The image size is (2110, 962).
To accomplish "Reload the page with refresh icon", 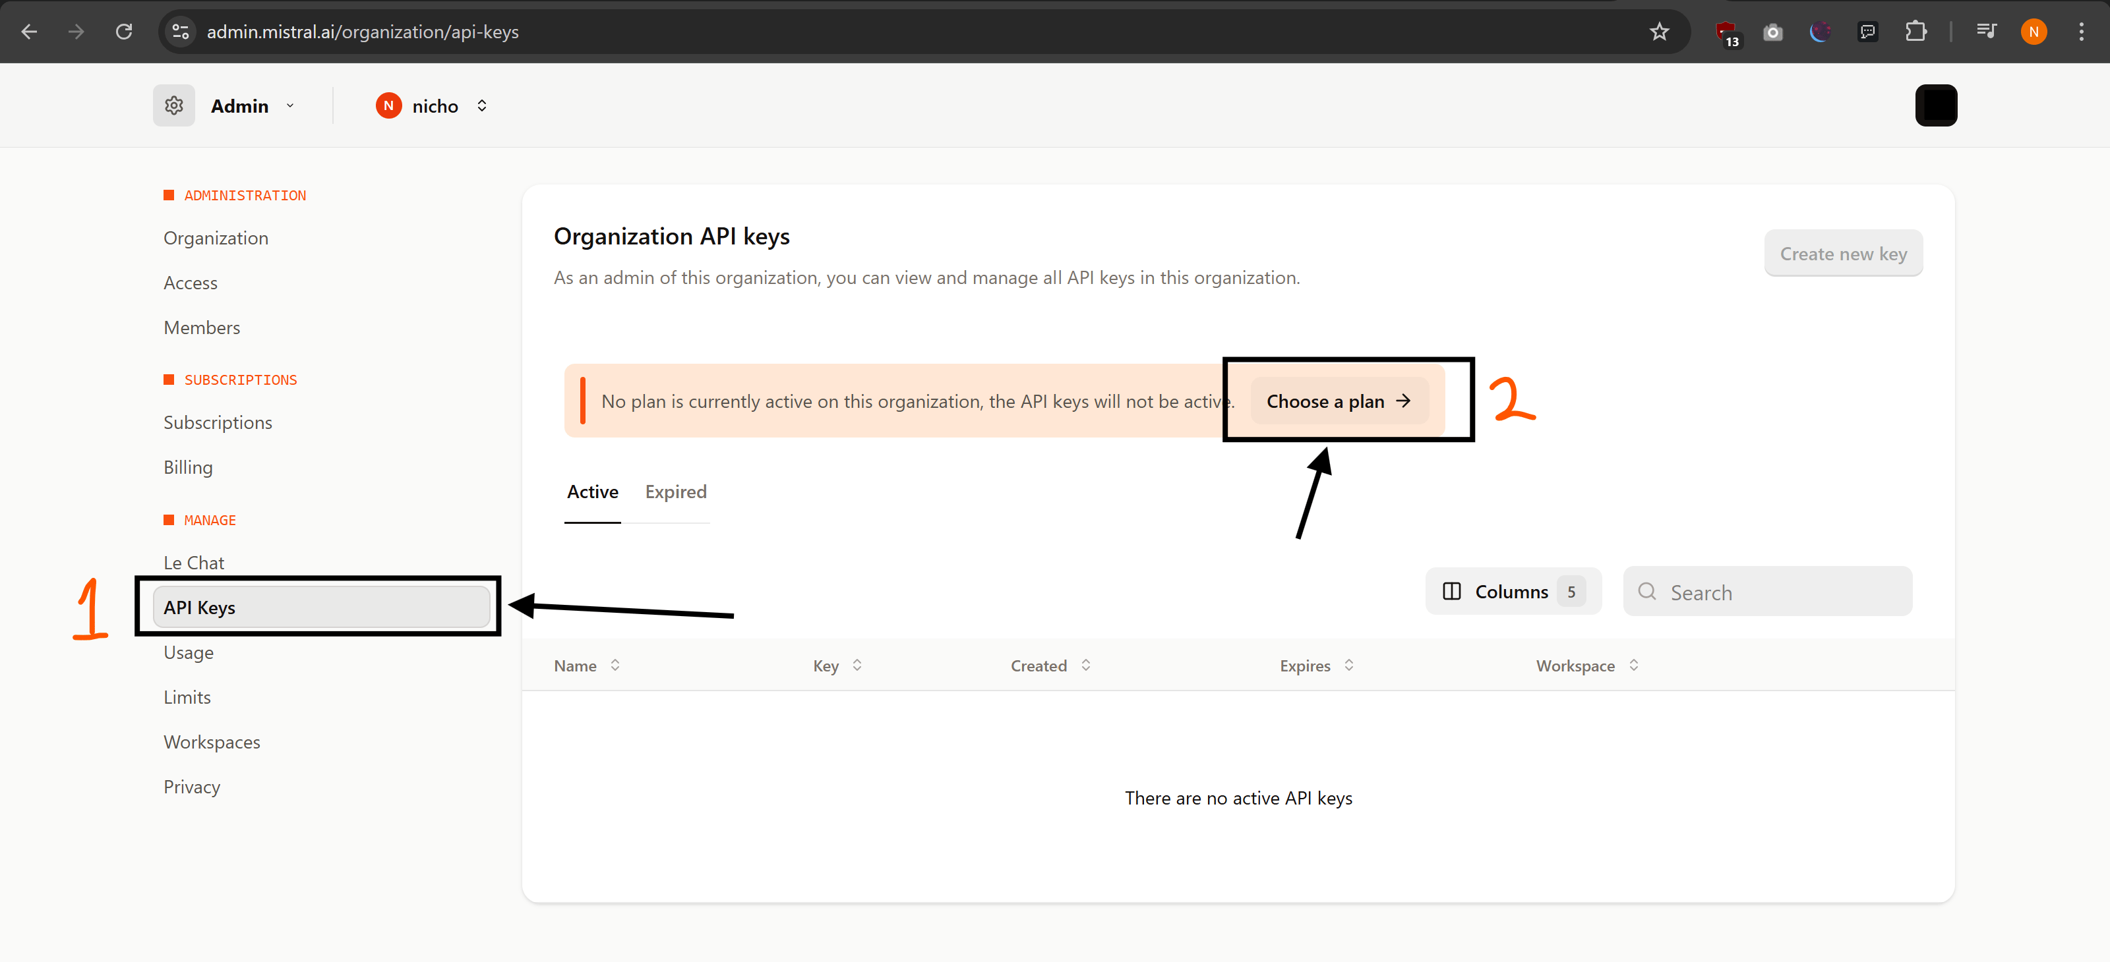I will [x=124, y=32].
